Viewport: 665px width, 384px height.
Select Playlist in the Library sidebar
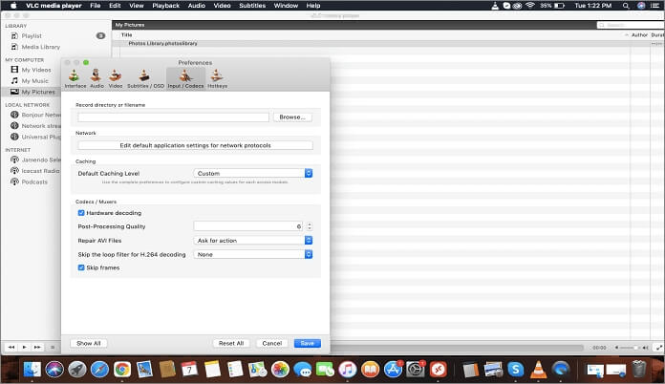tap(32, 35)
